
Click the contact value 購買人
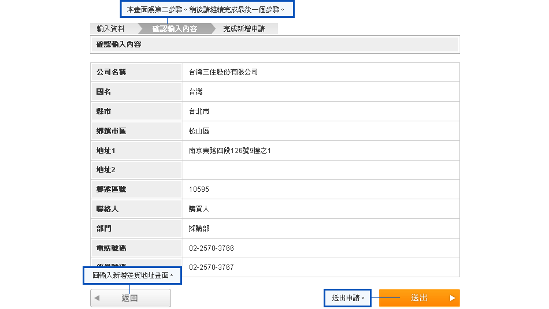[x=199, y=209]
